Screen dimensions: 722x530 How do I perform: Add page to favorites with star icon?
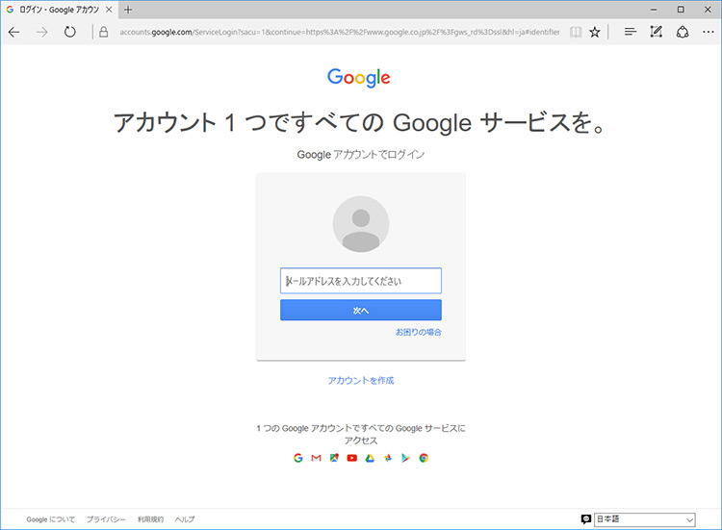tap(595, 32)
